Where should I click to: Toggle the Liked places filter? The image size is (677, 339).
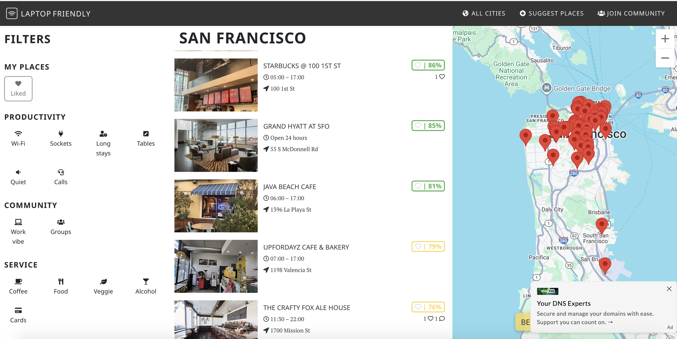click(18, 88)
